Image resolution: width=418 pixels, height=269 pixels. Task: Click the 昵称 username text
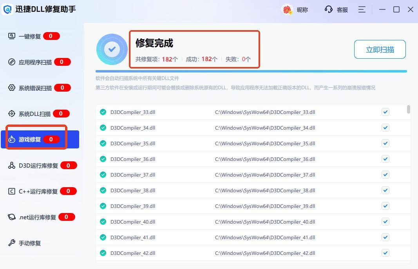click(x=302, y=10)
